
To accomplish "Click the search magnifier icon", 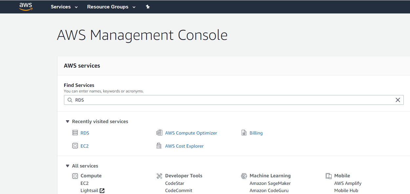I will coord(70,100).
